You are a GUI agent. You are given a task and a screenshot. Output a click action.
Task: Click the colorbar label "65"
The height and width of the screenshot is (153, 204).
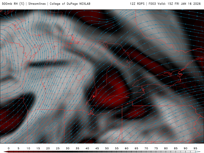[136, 148]
